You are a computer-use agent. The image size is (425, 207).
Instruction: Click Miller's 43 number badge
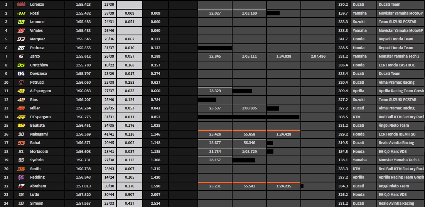coord(21,108)
